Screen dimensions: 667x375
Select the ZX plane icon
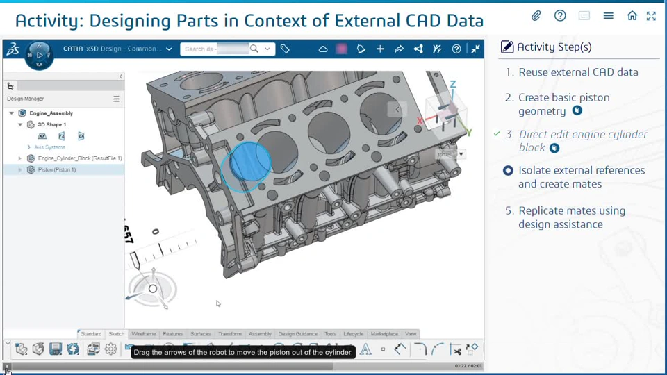(81, 136)
